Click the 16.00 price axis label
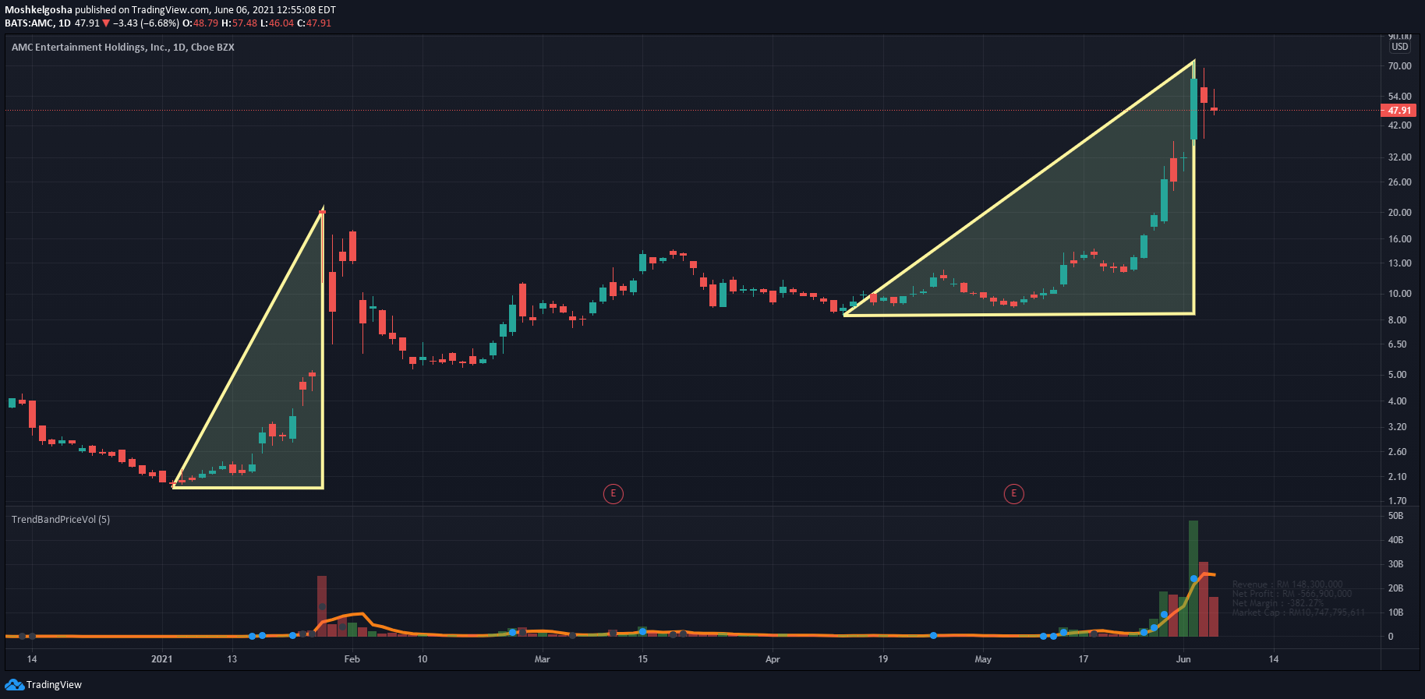1425x699 pixels. click(1399, 239)
